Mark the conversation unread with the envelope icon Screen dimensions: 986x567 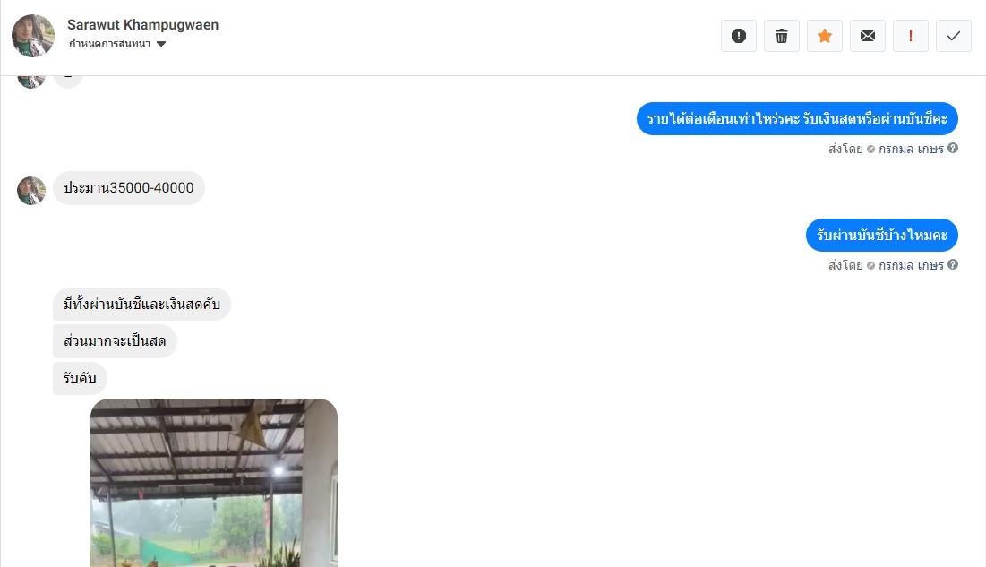[868, 36]
